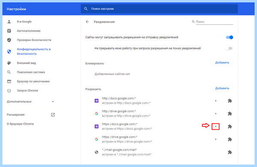Click the Добавленных сайтов нет text
This screenshot has width=257, height=167.
(x=112, y=74)
